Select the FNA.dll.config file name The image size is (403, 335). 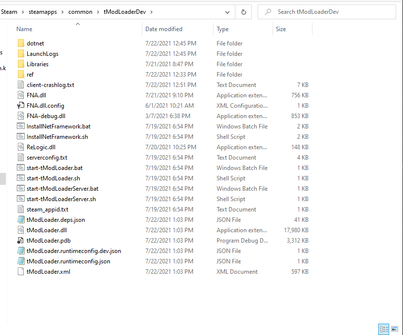[x=45, y=106]
